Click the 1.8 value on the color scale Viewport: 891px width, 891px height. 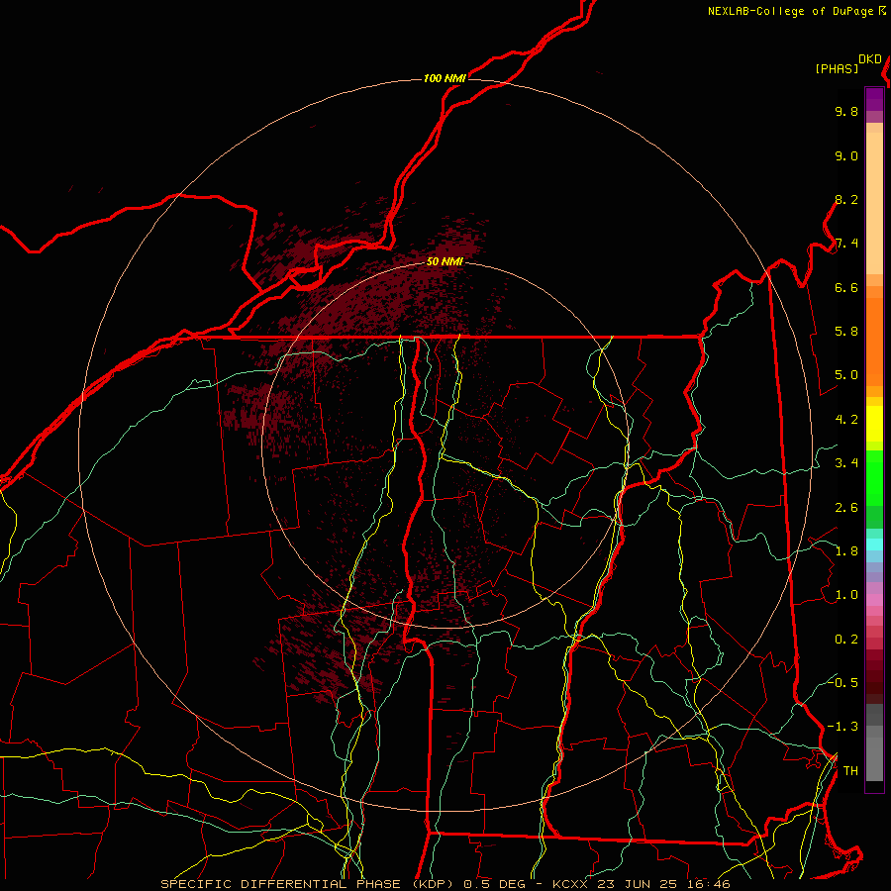846,551
